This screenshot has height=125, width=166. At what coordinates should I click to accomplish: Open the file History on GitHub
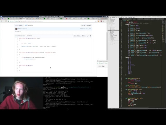pyautogui.click(x=83, y=36)
